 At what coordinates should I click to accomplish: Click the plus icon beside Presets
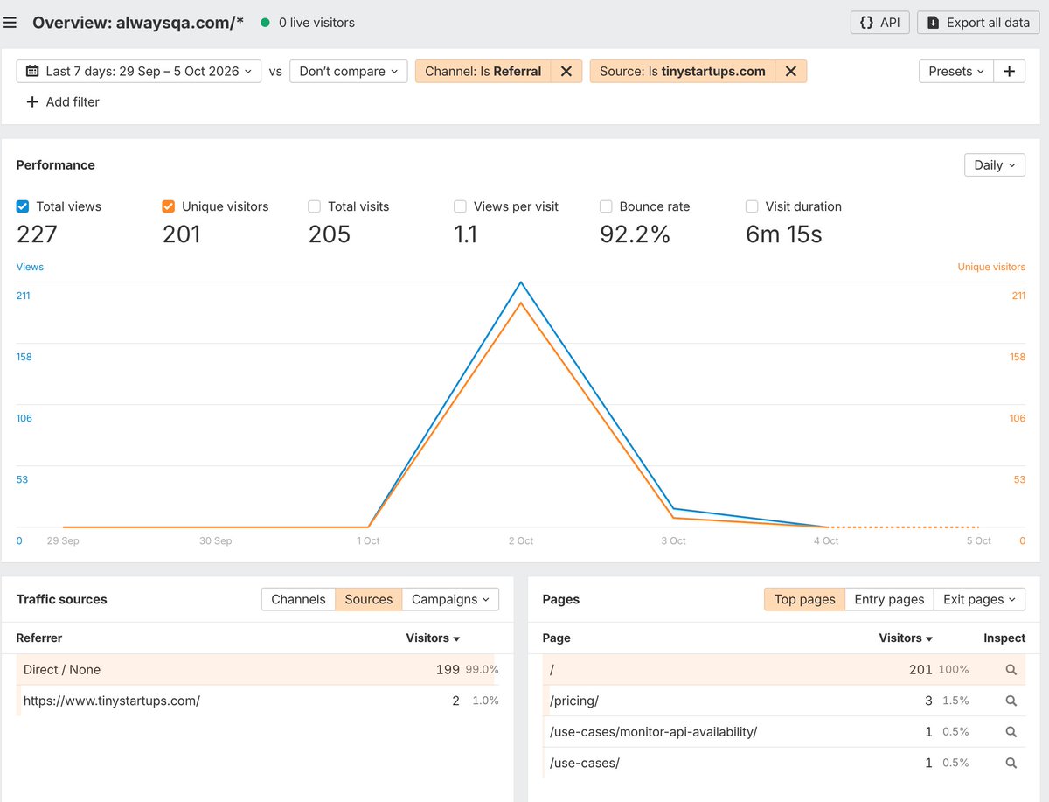pos(1010,72)
